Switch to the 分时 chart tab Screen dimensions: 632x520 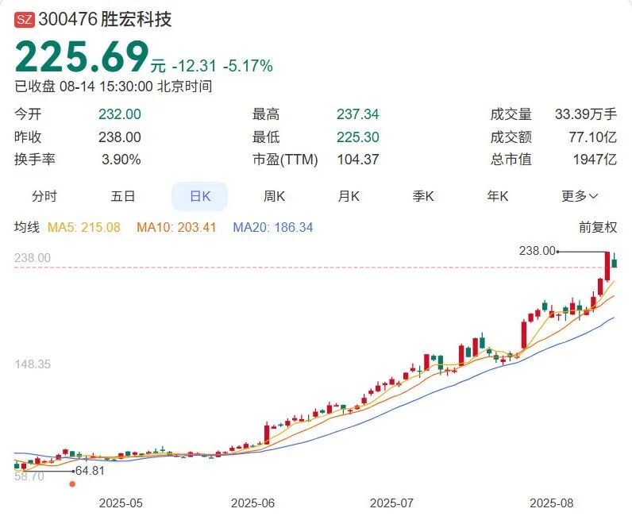coord(44,196)
